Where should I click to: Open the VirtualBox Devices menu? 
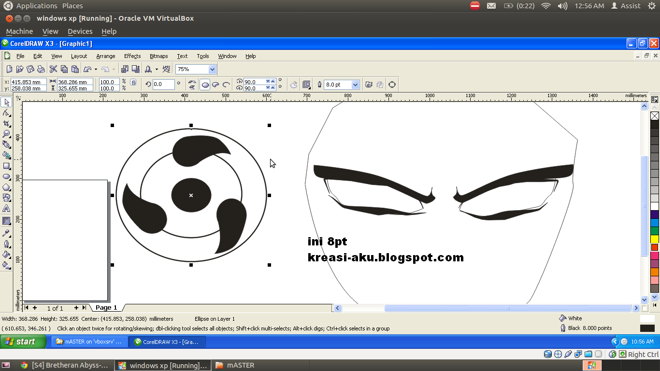click(x=80, y=31)
